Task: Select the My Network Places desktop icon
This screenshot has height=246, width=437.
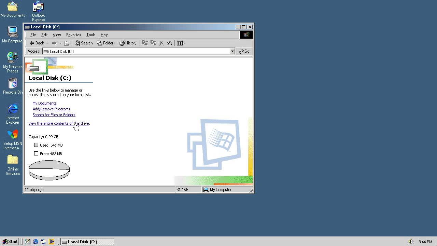Action: pos(12,63)
